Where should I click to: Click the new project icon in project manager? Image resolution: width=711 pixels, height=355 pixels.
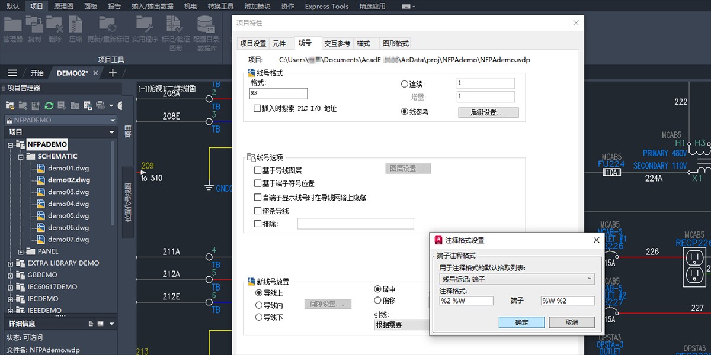point(23,105)
